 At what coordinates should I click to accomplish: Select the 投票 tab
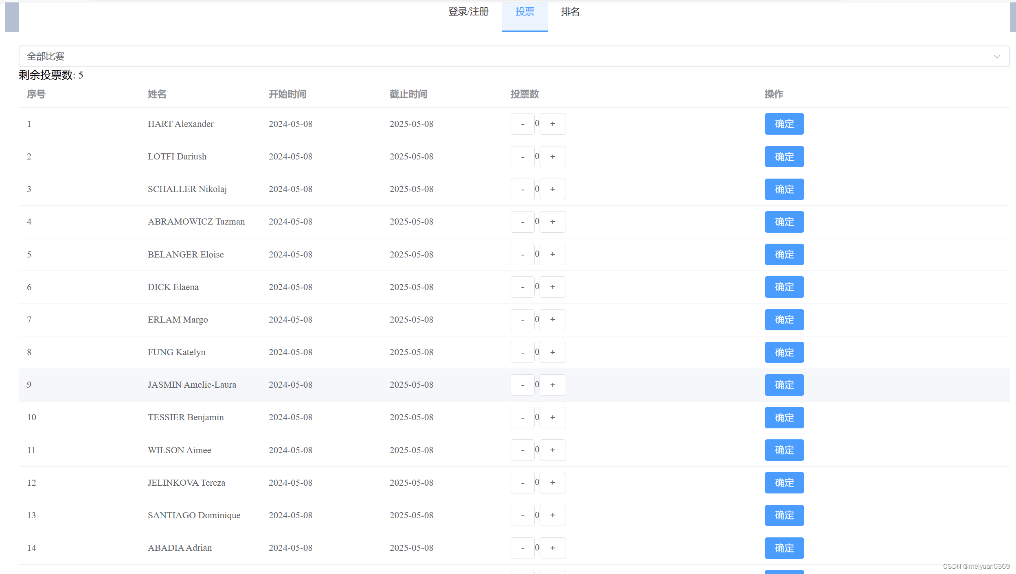[524, 12]
